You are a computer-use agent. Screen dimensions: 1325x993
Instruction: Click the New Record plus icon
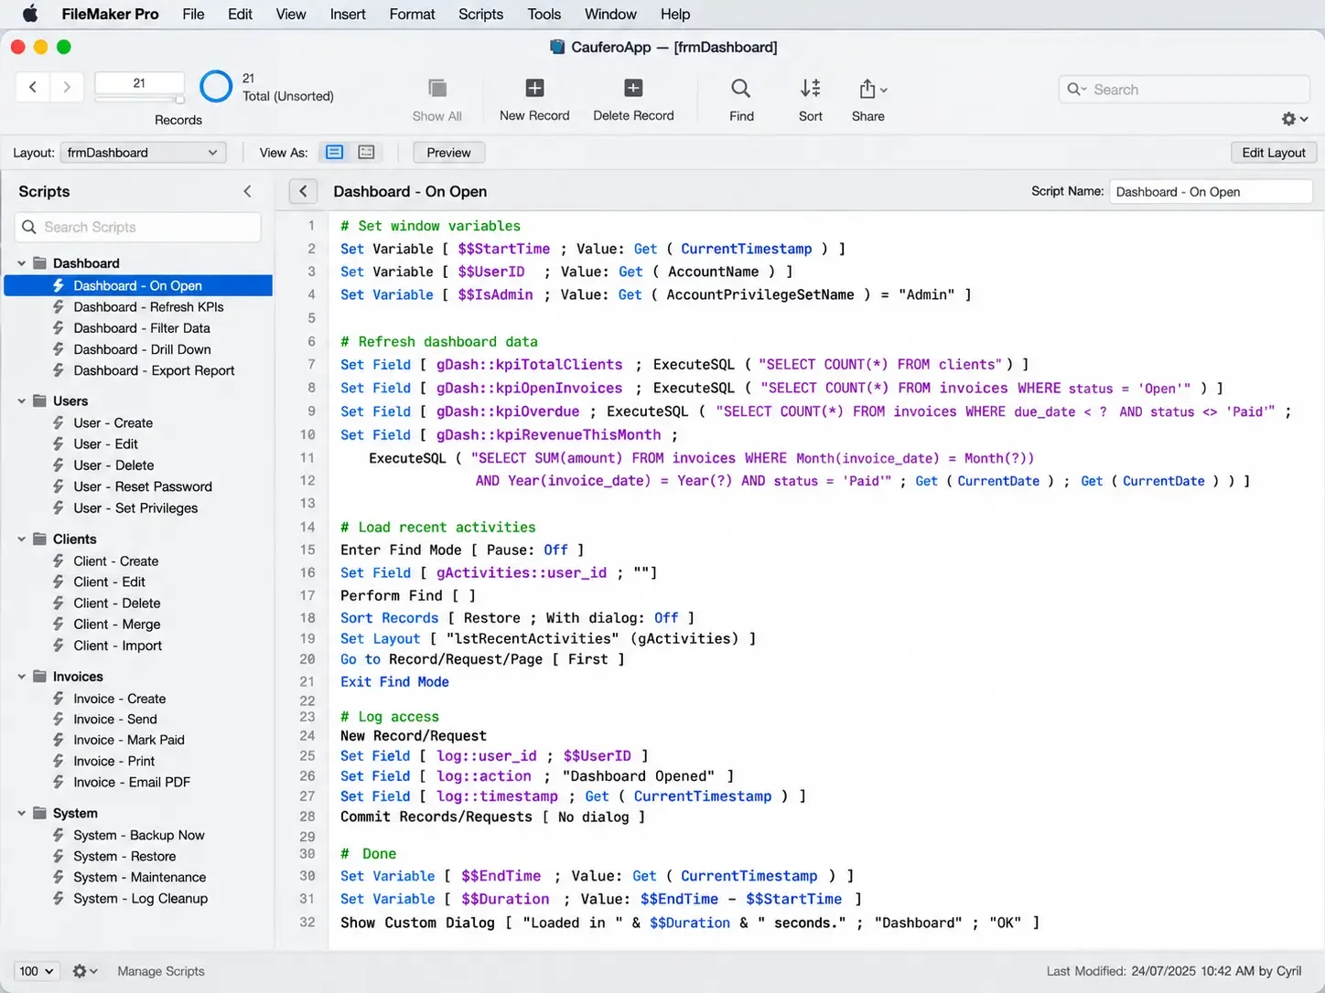[x=534, y=88]
